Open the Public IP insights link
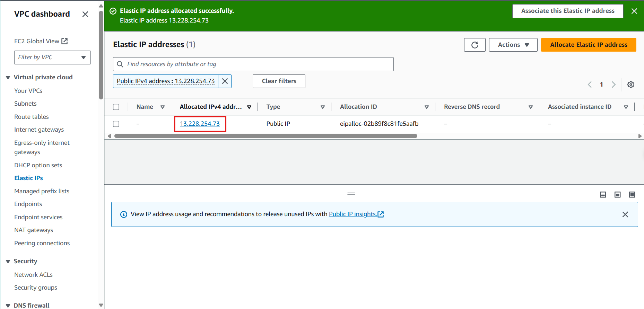 356,214
